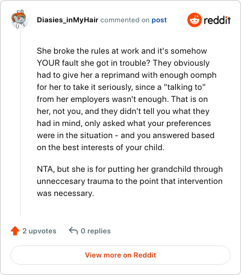Open the blue "post" link
The width and height of the screenshot is (241, 275).
(159, 20)
